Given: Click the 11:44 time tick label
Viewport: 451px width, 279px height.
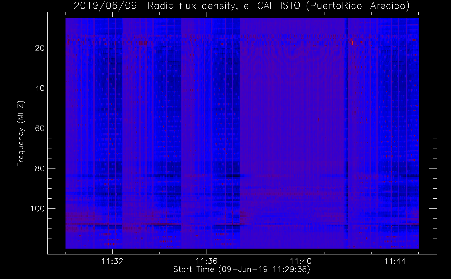Looking at the screenshot, I should click(x=395, y=261).
